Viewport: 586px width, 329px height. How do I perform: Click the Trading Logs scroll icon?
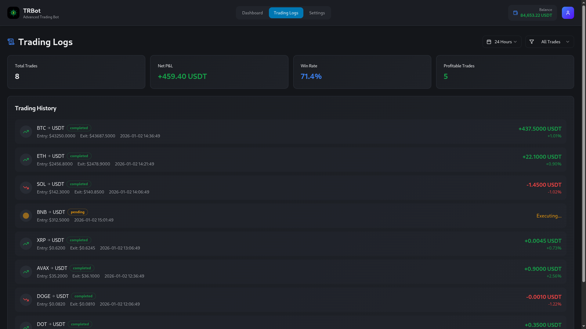(11, 42)
